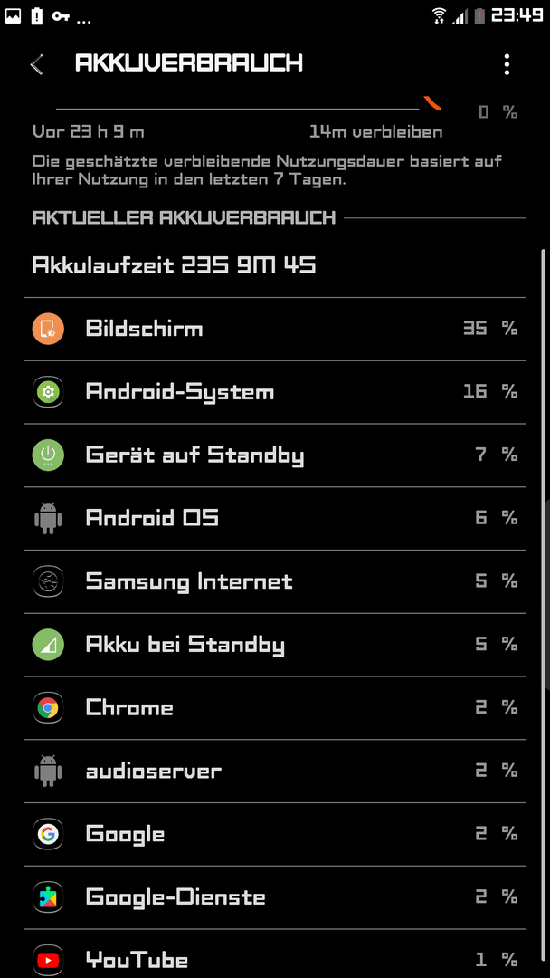The image size is (550, 978).
Task: Tap the Chrome browser icon
Action: click(x=48, y=707)
